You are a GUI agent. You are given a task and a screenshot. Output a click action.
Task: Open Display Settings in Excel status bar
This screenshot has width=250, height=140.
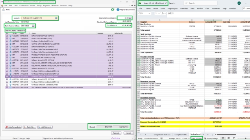211,138
